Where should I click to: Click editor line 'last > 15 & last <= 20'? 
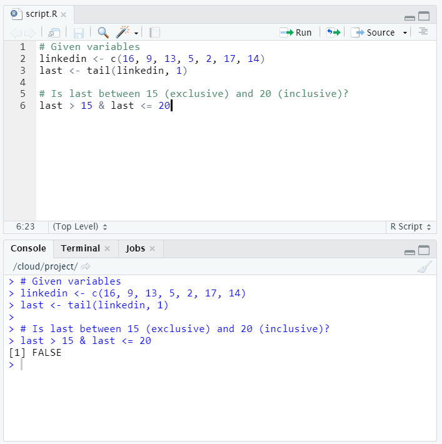pos(104,106)
